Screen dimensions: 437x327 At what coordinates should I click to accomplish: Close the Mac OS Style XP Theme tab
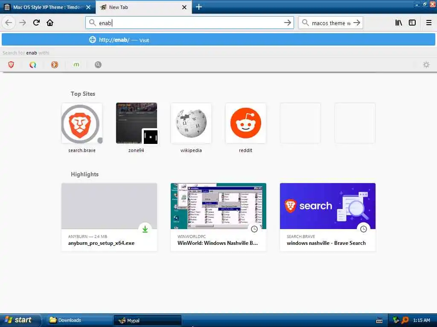click(x=88, y=7)
